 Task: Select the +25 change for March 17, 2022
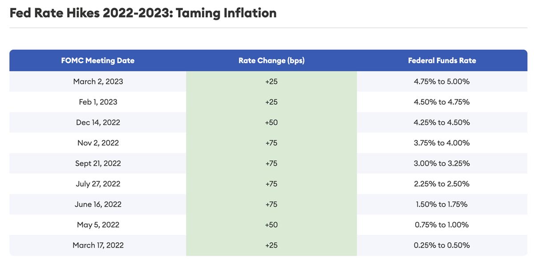pyautogui.click(x=271, y=245)
